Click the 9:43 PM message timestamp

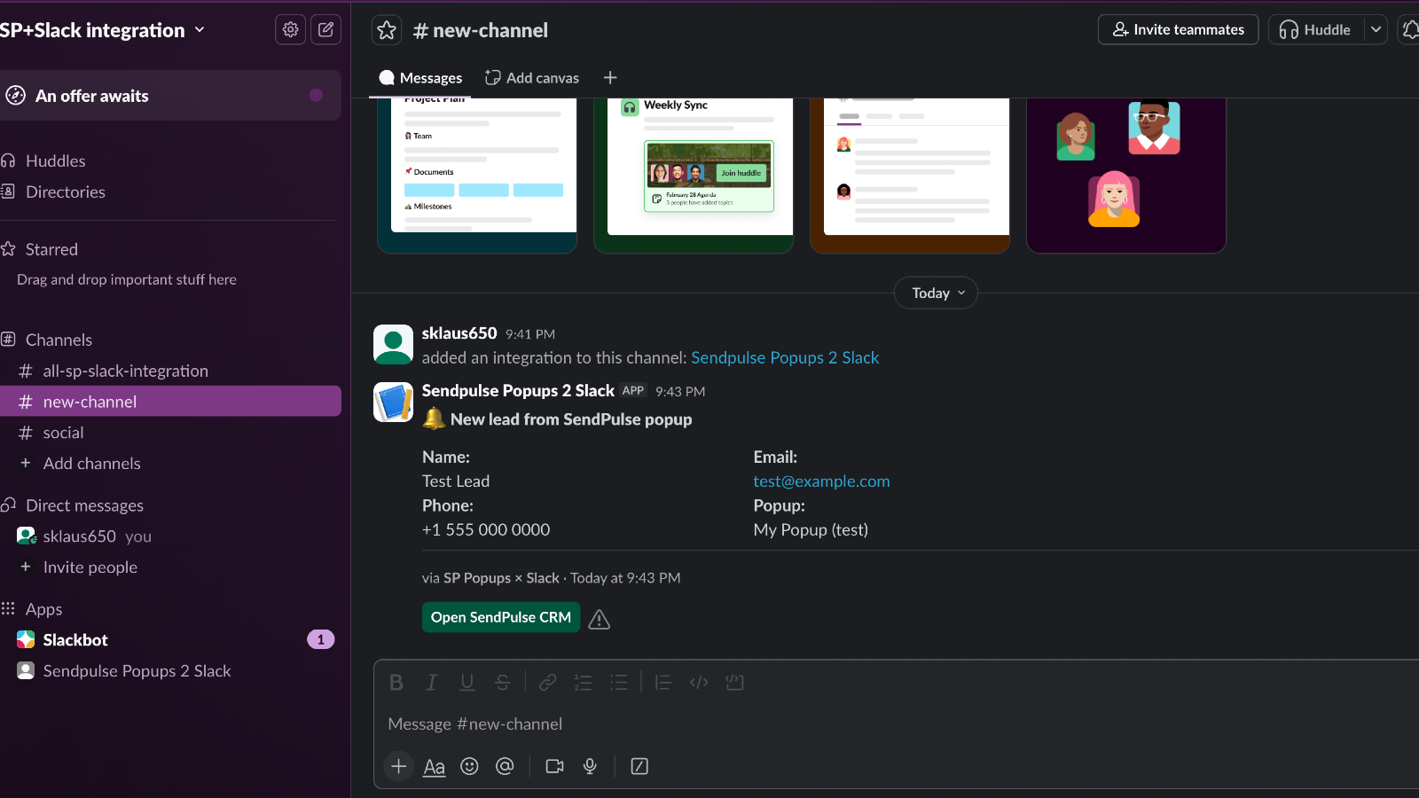[680, 391]
